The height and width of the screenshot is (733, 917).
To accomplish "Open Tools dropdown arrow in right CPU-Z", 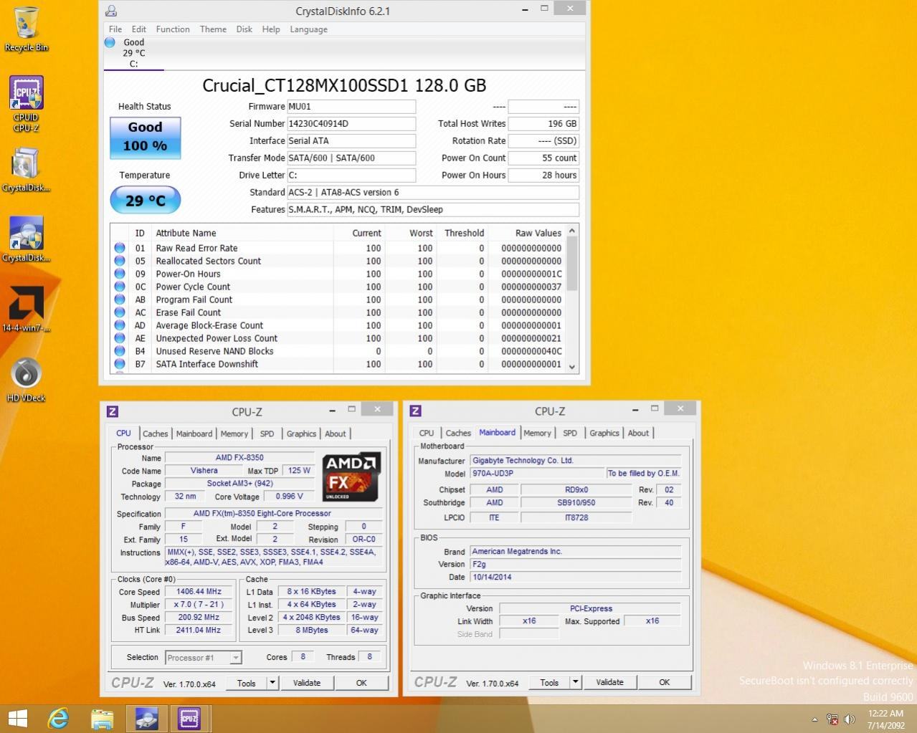I will click(575, 682).
